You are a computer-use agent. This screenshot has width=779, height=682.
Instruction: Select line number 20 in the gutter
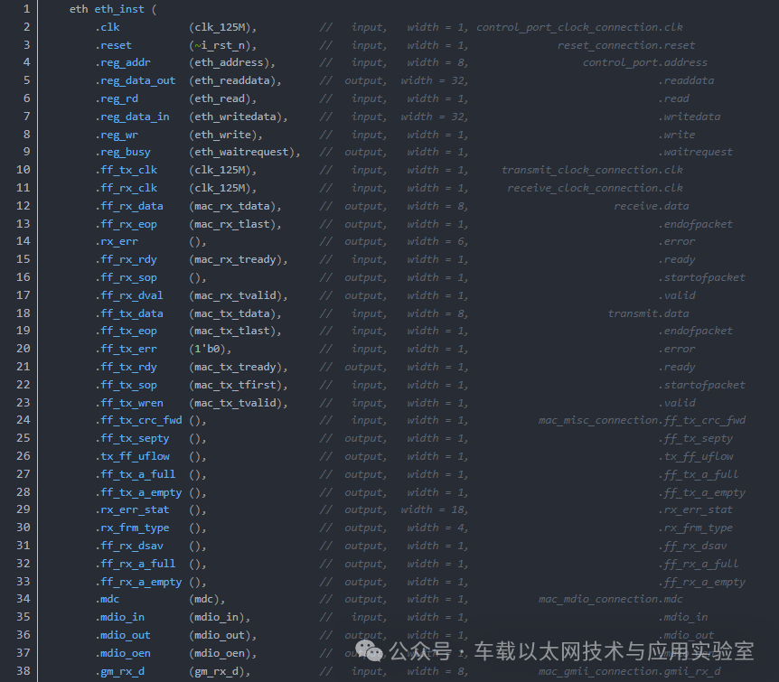click(x=23, y=349)
